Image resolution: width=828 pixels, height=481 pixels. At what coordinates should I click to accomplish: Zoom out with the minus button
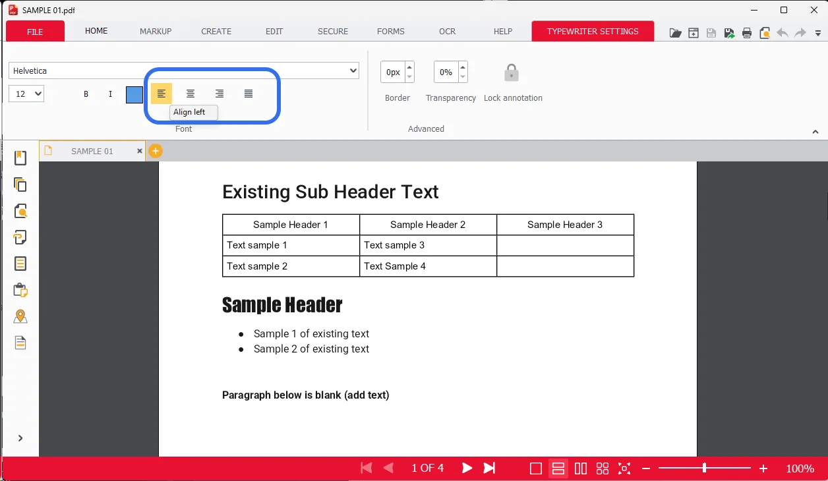pos(646,468)
